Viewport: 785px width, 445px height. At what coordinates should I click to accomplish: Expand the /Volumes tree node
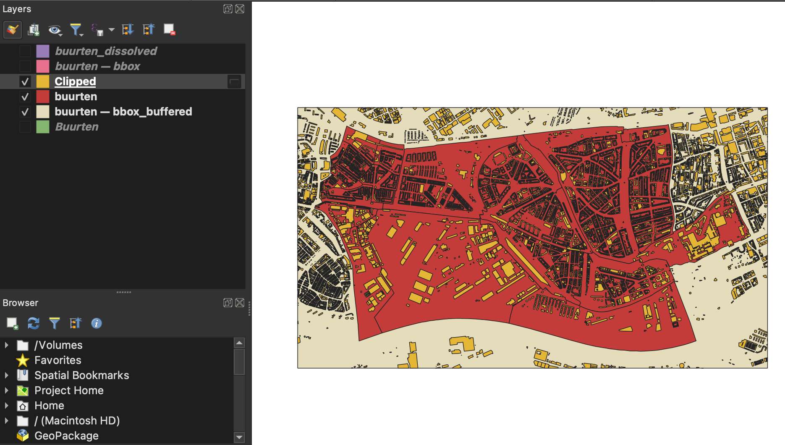click(x=7, y=345)
